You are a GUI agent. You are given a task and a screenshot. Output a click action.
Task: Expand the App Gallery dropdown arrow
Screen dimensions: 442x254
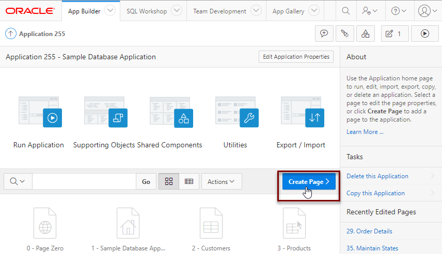pyautogui.click(x=314, y=11)
